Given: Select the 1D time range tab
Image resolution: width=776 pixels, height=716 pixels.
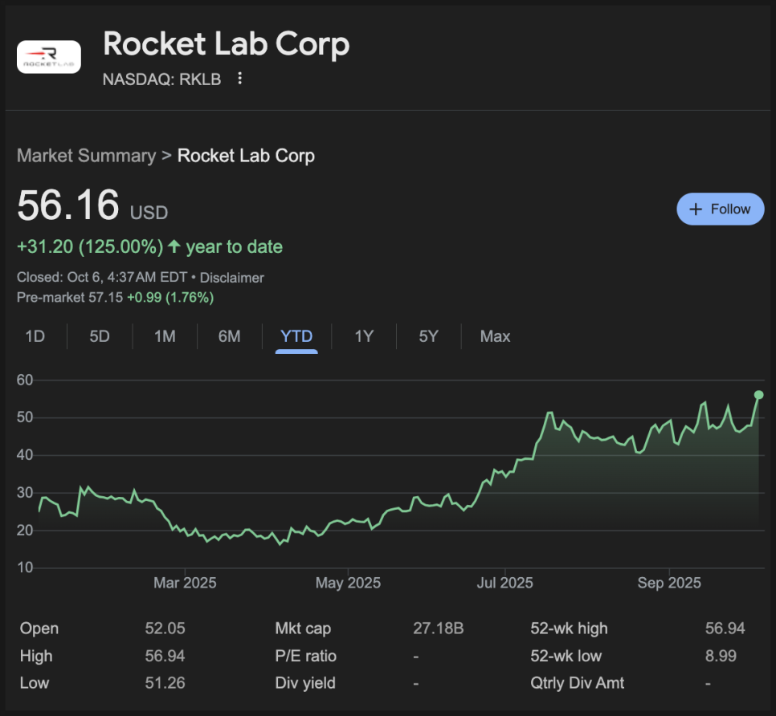Looking at the screenshot, I should click(x=35, y=336).
